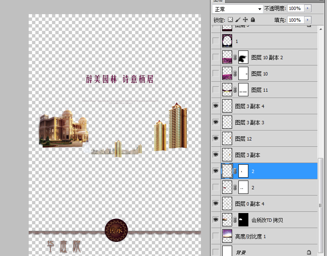Select the highlighted layer 2 image thumbnail
Viewport: 327px width, 256px height.
pyautogui.click(x=227, y=171)
